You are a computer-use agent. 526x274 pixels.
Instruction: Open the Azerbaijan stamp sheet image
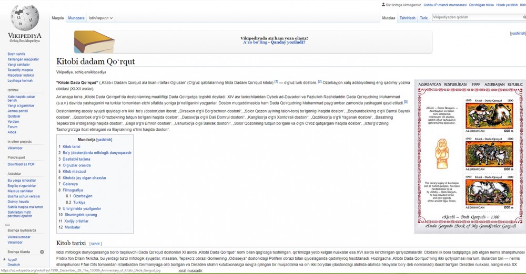470,156
